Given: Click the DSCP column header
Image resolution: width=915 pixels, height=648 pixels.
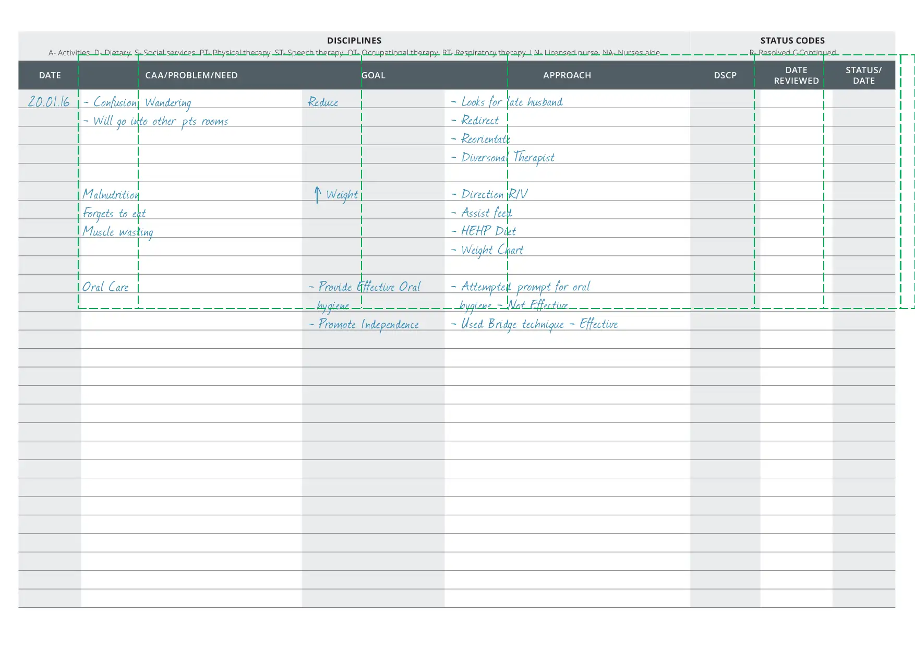Looking at the screenshot, I should [725, 75].
